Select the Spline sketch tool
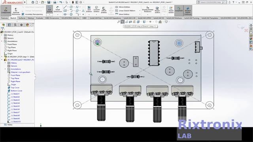This screenshot has width=253, height=142. (77, 7)
